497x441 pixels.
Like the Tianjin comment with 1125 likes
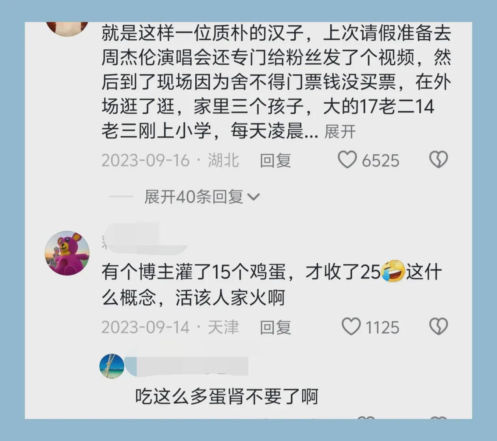point(351,327)
